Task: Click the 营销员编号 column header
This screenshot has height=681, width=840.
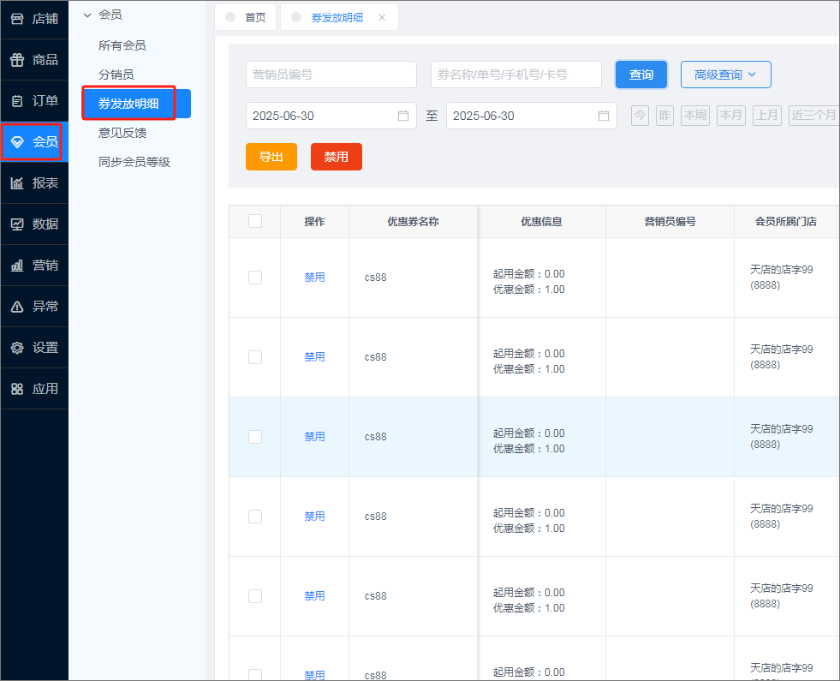Action: [x=670, y=221]
